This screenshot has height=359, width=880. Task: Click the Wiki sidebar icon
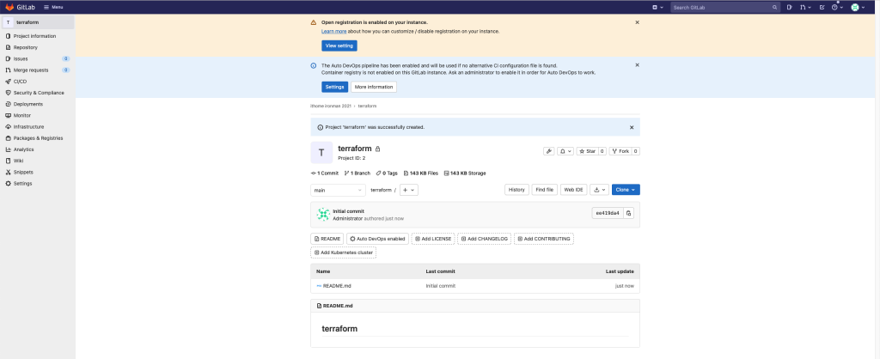[x=8, y=161]
